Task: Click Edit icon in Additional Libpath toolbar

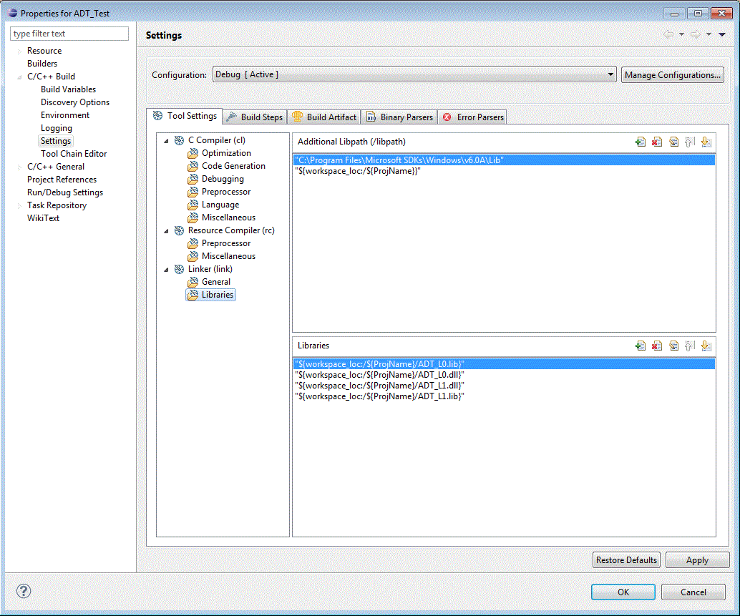Action: click(673, 142)
